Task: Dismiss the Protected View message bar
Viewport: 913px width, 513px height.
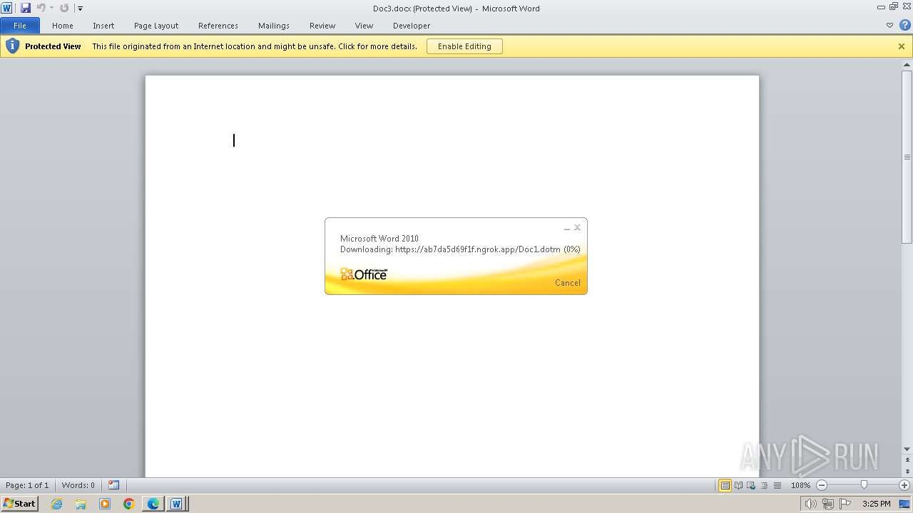Action: [902, 46]
